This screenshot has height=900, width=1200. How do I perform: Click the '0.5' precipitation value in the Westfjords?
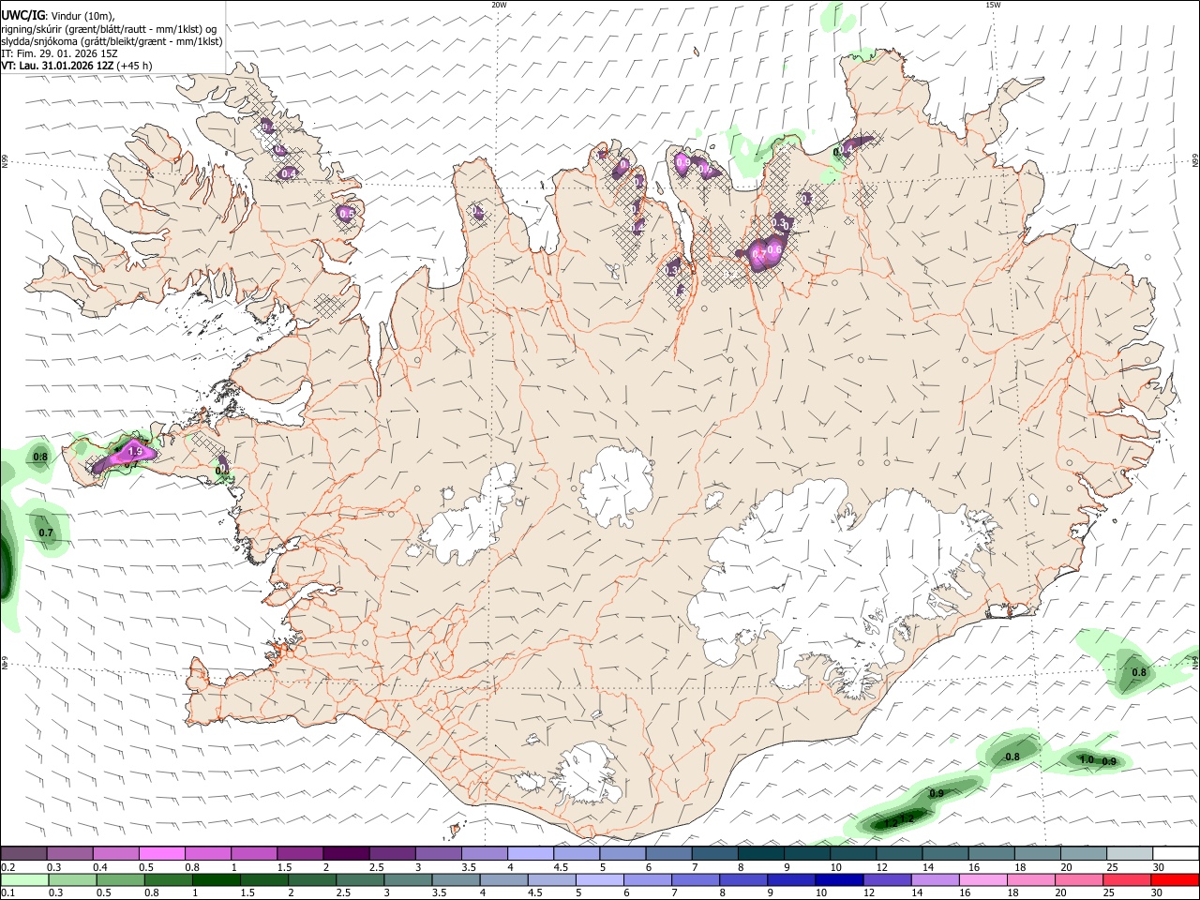[347, 214]
